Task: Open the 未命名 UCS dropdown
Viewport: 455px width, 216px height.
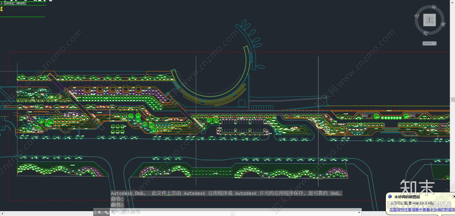Action: point(429,43)
